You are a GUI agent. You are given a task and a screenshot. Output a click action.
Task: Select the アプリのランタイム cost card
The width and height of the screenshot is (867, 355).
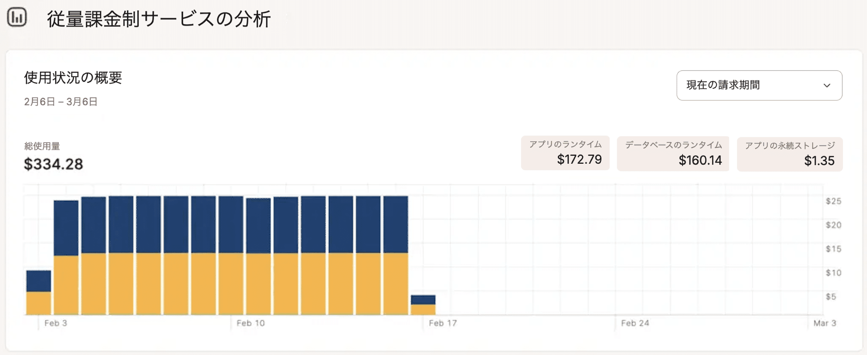565,153
